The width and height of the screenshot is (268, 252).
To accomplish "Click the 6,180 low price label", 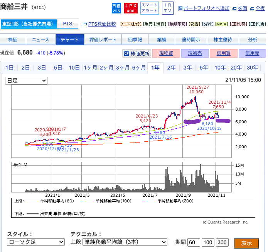I will pyautogui.click(x=207, y=124).
